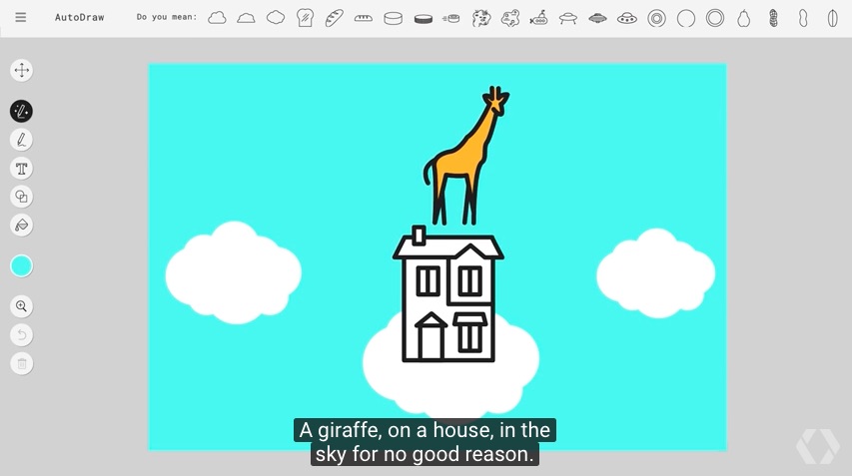
Task: Select the freehand Draw pencil tool
Action: [x=21, y=140]
